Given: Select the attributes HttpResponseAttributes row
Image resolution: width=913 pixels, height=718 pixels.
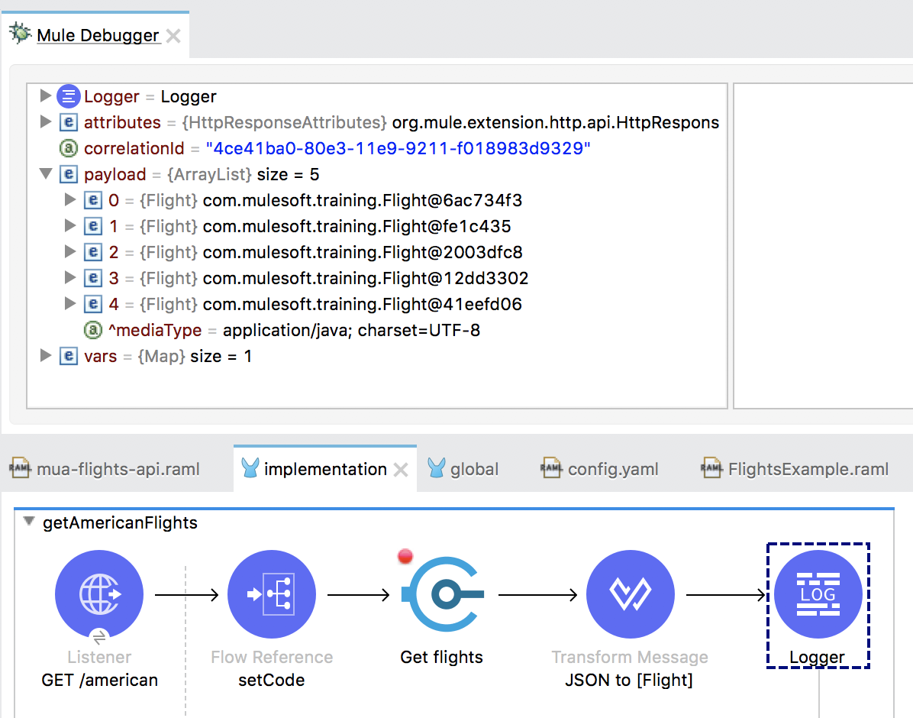Looking at the screenshot, I should coord(389,122).
